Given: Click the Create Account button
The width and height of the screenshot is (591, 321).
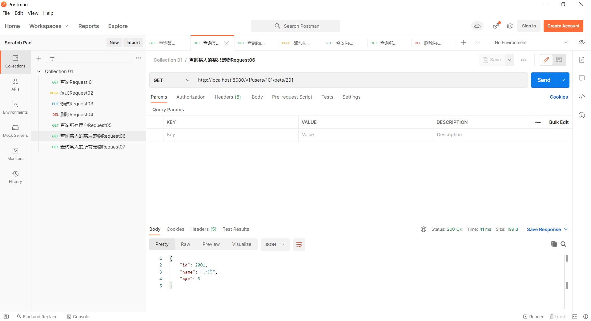Looking at the screenshot, I should [x=563, y=26].
